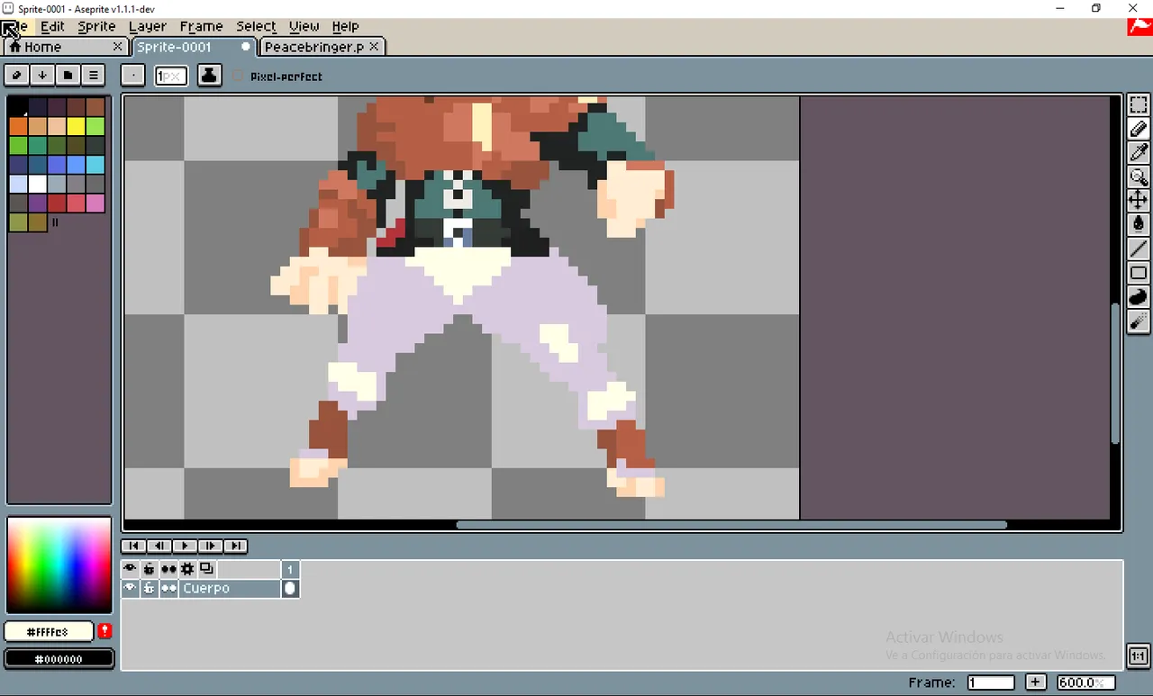Select the Cuerpo cel in frame 1
The width and height of the screenshot is (1153, 696).
[290, 588]
